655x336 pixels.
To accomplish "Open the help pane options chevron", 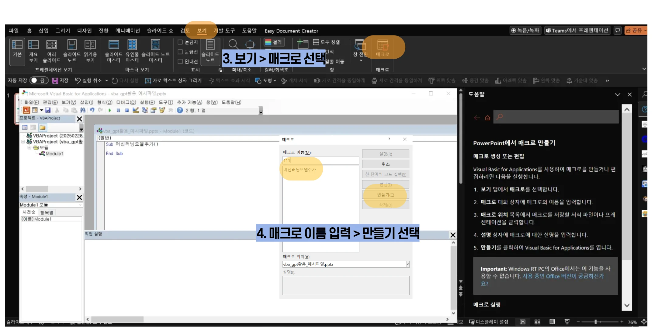I will point(617,94).
